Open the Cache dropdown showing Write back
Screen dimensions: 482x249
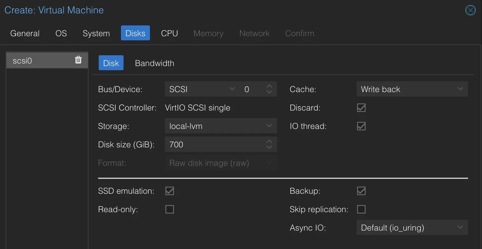click(412, 89)
